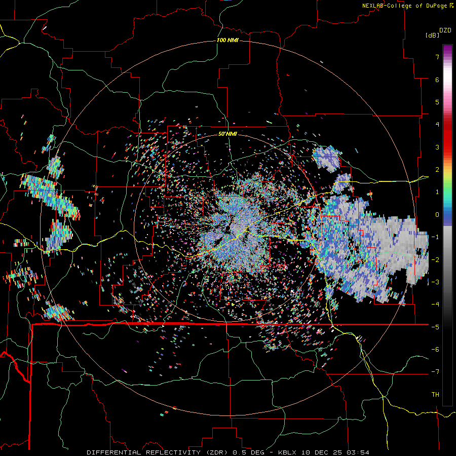The width and height of the screenshot is (456, 456).
Task: Click the 7 dB value on scale
Action: point(437,57)
